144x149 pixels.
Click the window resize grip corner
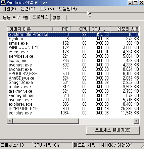142,147
